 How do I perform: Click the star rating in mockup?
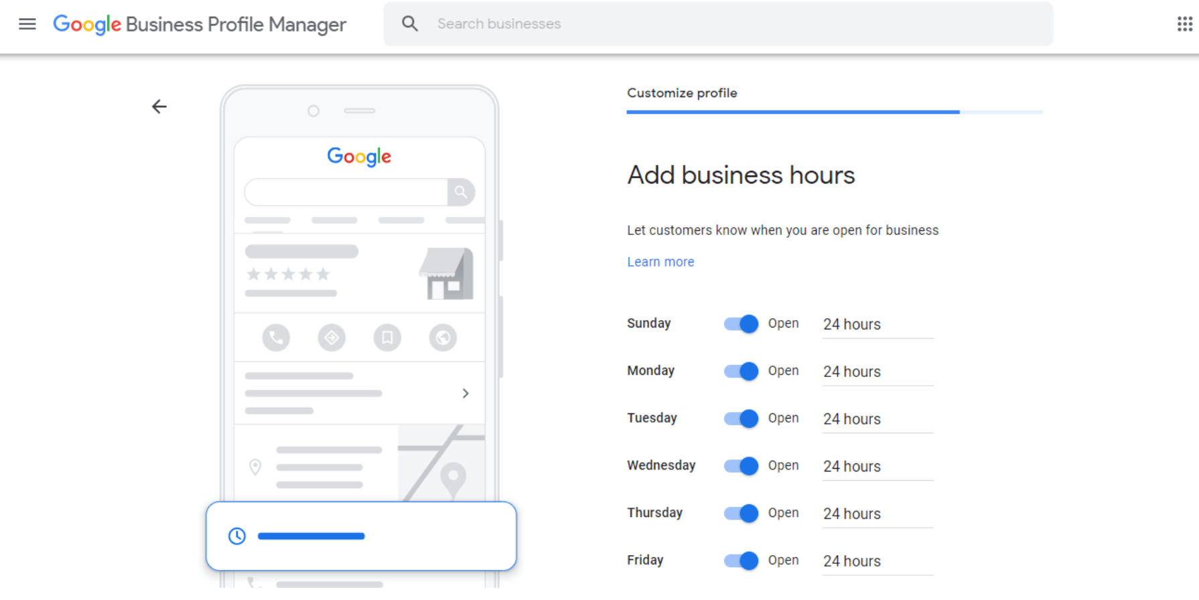288,274
